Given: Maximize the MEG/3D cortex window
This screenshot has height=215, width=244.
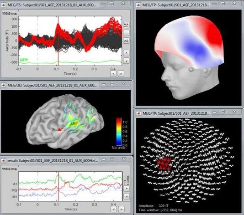Looking at the screenshot, I should tap(112, 84).
